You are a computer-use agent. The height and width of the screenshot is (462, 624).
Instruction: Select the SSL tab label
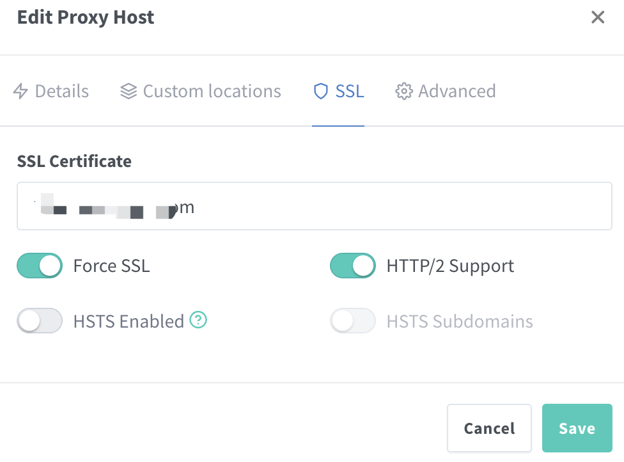(x=350, y=92)
